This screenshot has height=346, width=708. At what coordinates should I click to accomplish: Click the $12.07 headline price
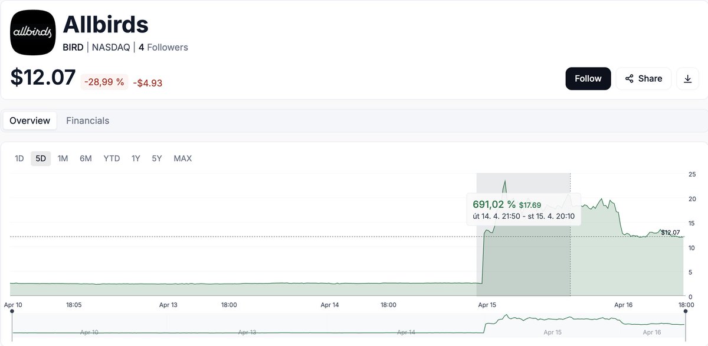(x=43, y=78)
